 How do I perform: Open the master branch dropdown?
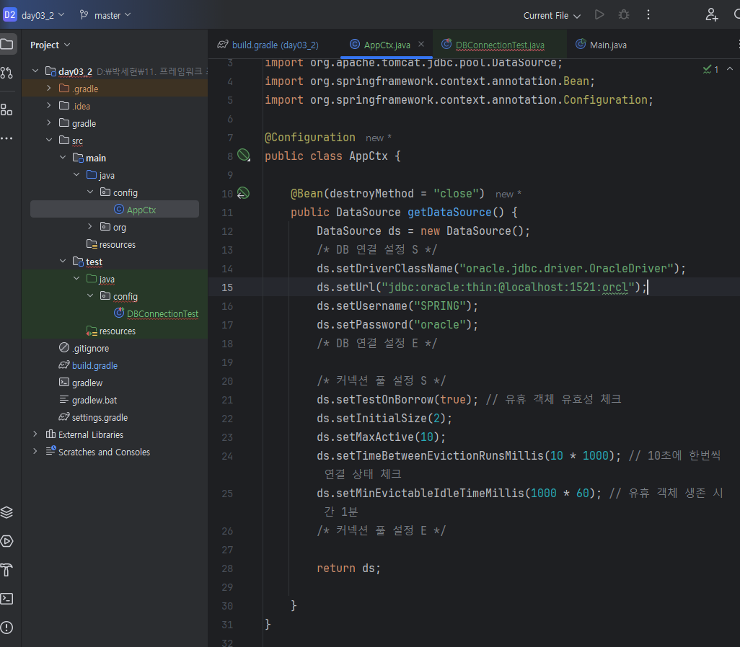(x=105, y=15)
